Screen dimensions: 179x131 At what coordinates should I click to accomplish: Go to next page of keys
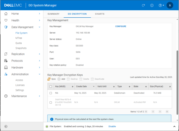(160, 112)
